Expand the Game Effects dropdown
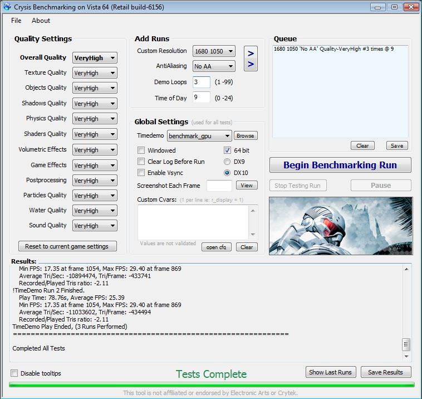 point(95,166)
